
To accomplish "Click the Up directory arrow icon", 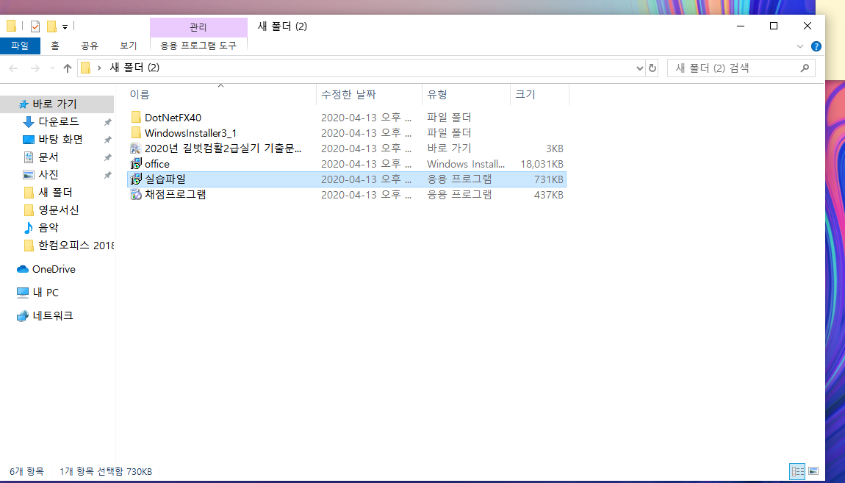I will 68,68.
